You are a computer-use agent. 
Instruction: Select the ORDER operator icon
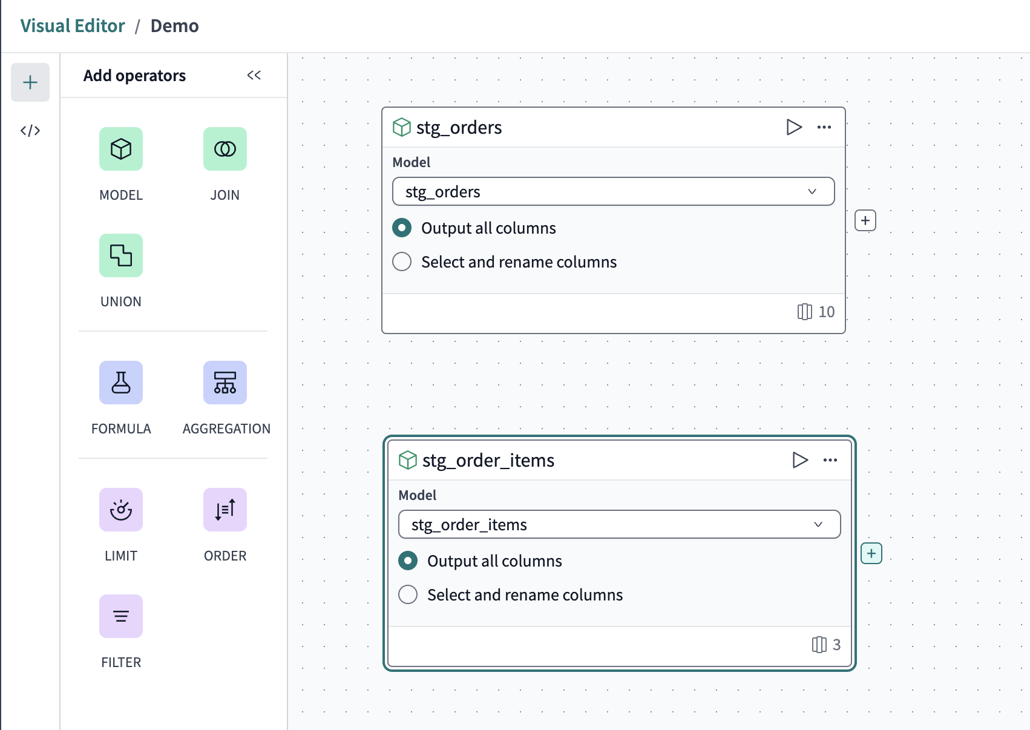[x=225, y=510]
